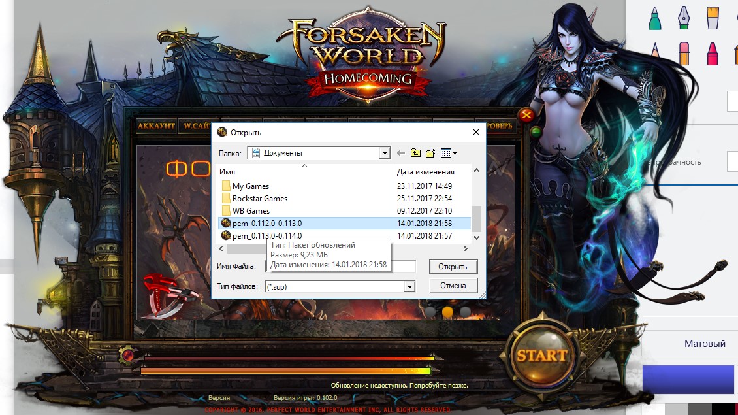This screenshot has height=415, width=738.
Task: Select the orange carousel dot on banner
Action: 447,312
